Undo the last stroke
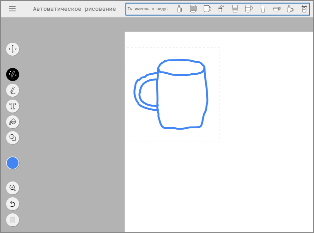Viewport: 314px width, 233px height. coord(13,204)
